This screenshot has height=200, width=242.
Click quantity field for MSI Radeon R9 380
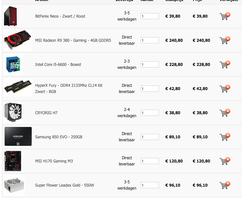(150, 40)
